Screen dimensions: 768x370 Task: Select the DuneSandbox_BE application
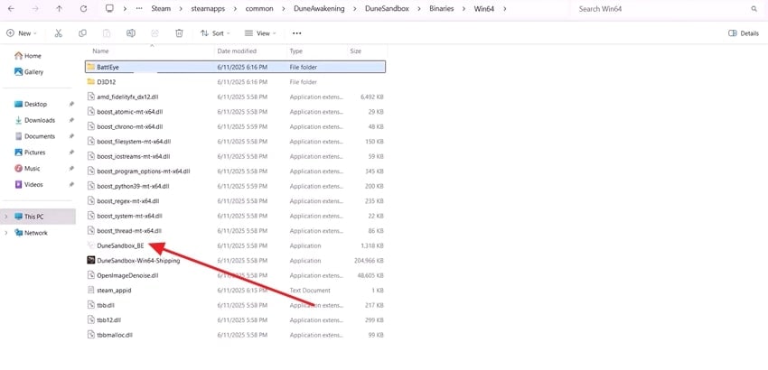(236, 245)
